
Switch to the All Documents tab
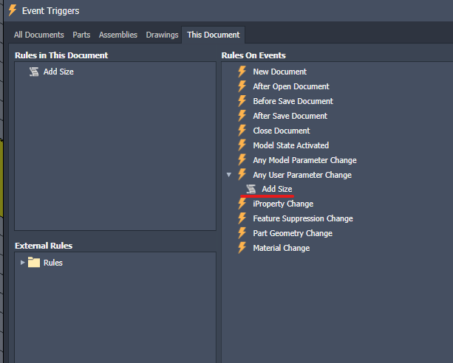pos(39,35)
